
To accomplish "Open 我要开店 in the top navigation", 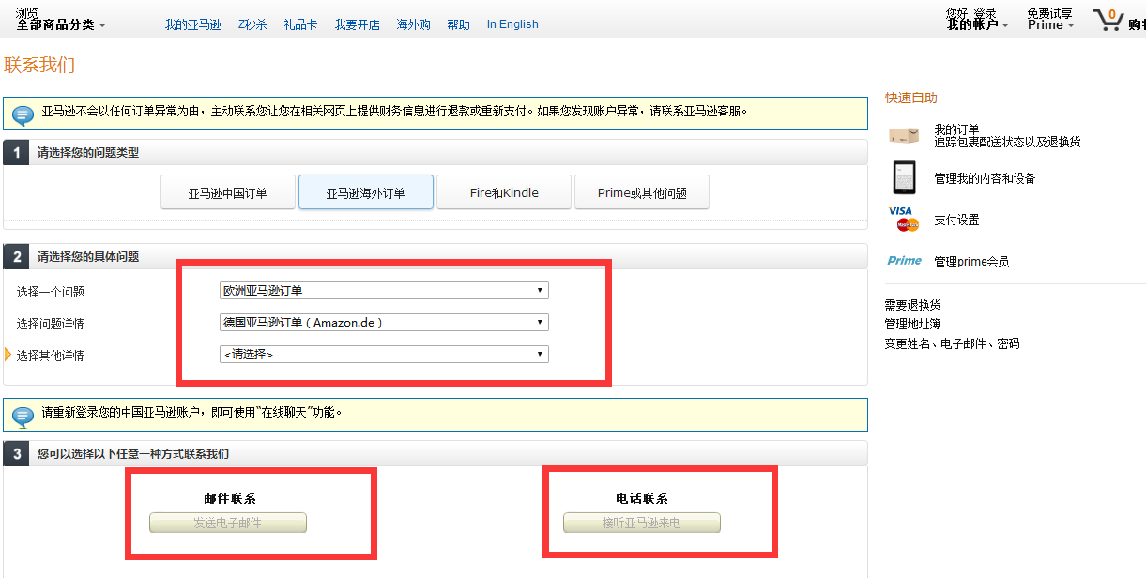I will [357, 25].
